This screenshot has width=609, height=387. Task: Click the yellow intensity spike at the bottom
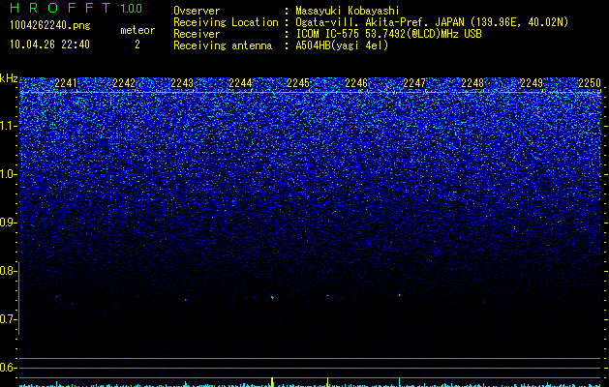coord(272,381)
